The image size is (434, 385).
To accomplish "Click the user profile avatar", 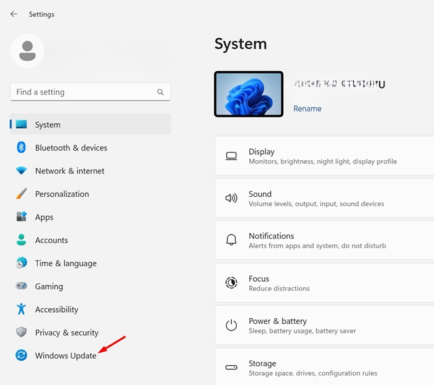I will click(27, 51).
